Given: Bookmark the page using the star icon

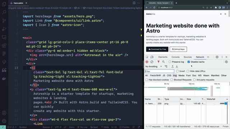Looking at the screenshot, I should point(211,8).
